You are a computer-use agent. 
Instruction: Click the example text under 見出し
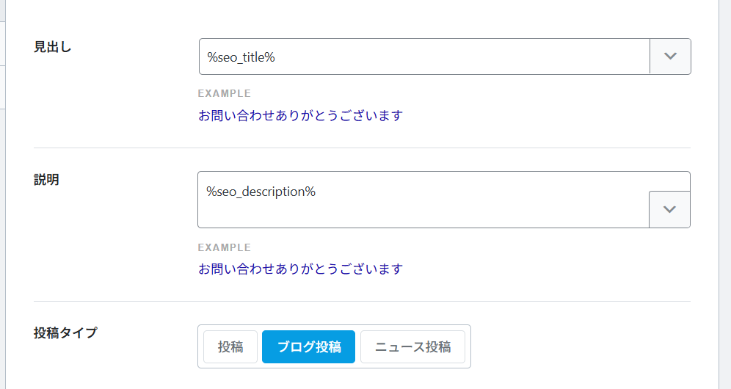pyautogui.click(x=300, y=115)
